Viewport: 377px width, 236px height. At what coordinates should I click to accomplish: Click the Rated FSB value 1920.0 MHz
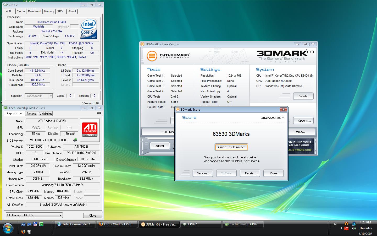tap(37, 85)
